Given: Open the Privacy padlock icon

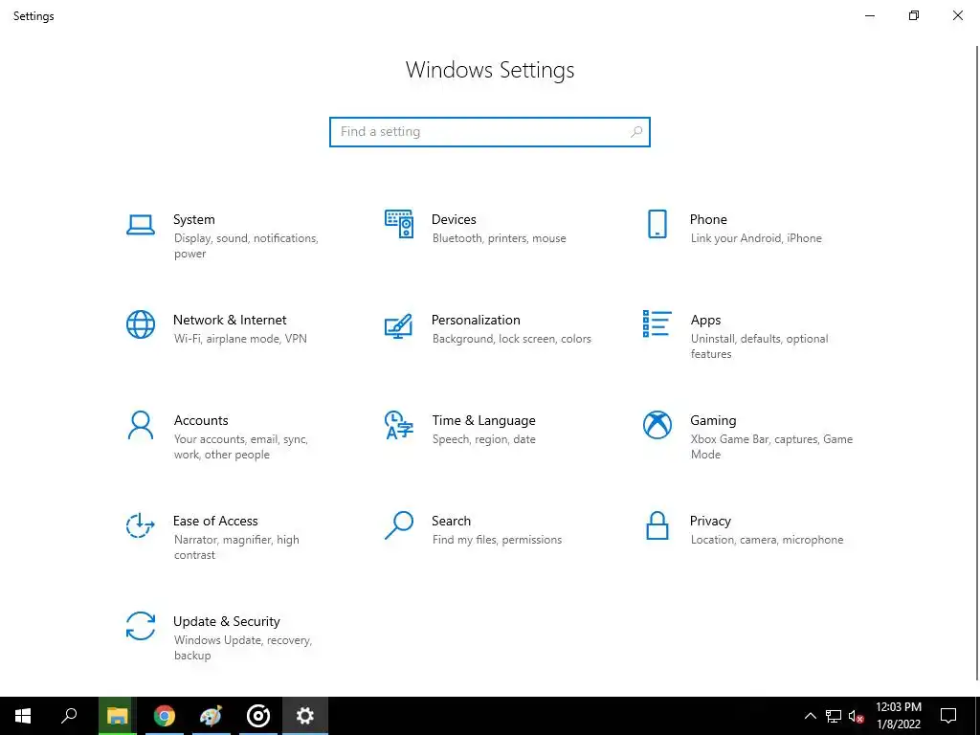Looking at the screenshot, I should (x=657, y=525).
